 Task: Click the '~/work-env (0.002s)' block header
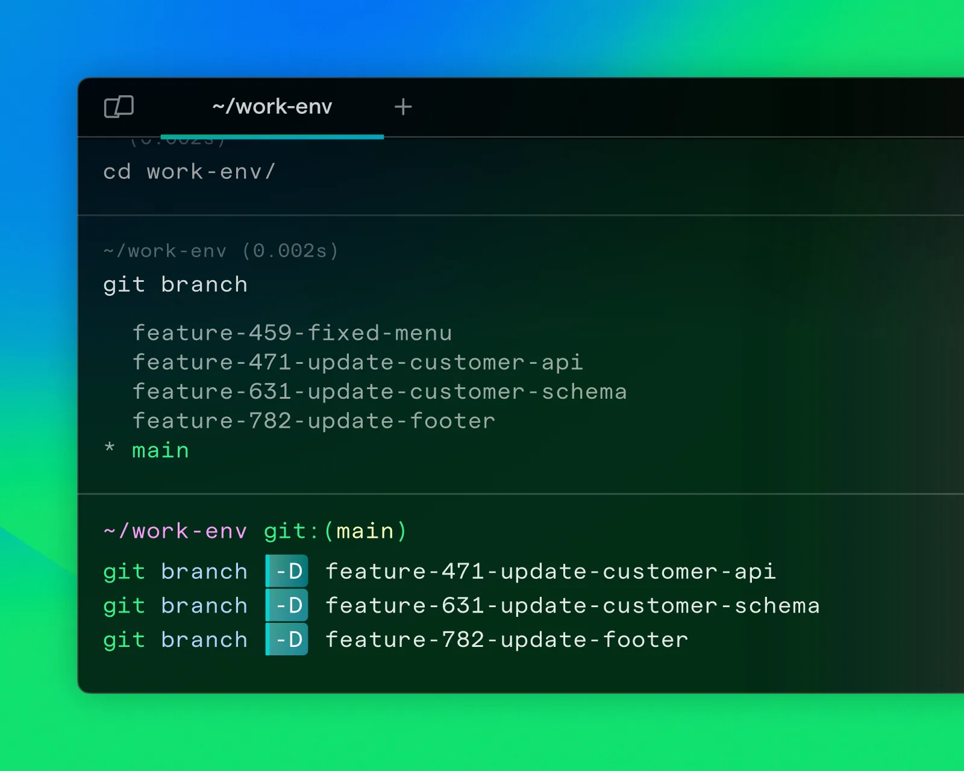221,251
